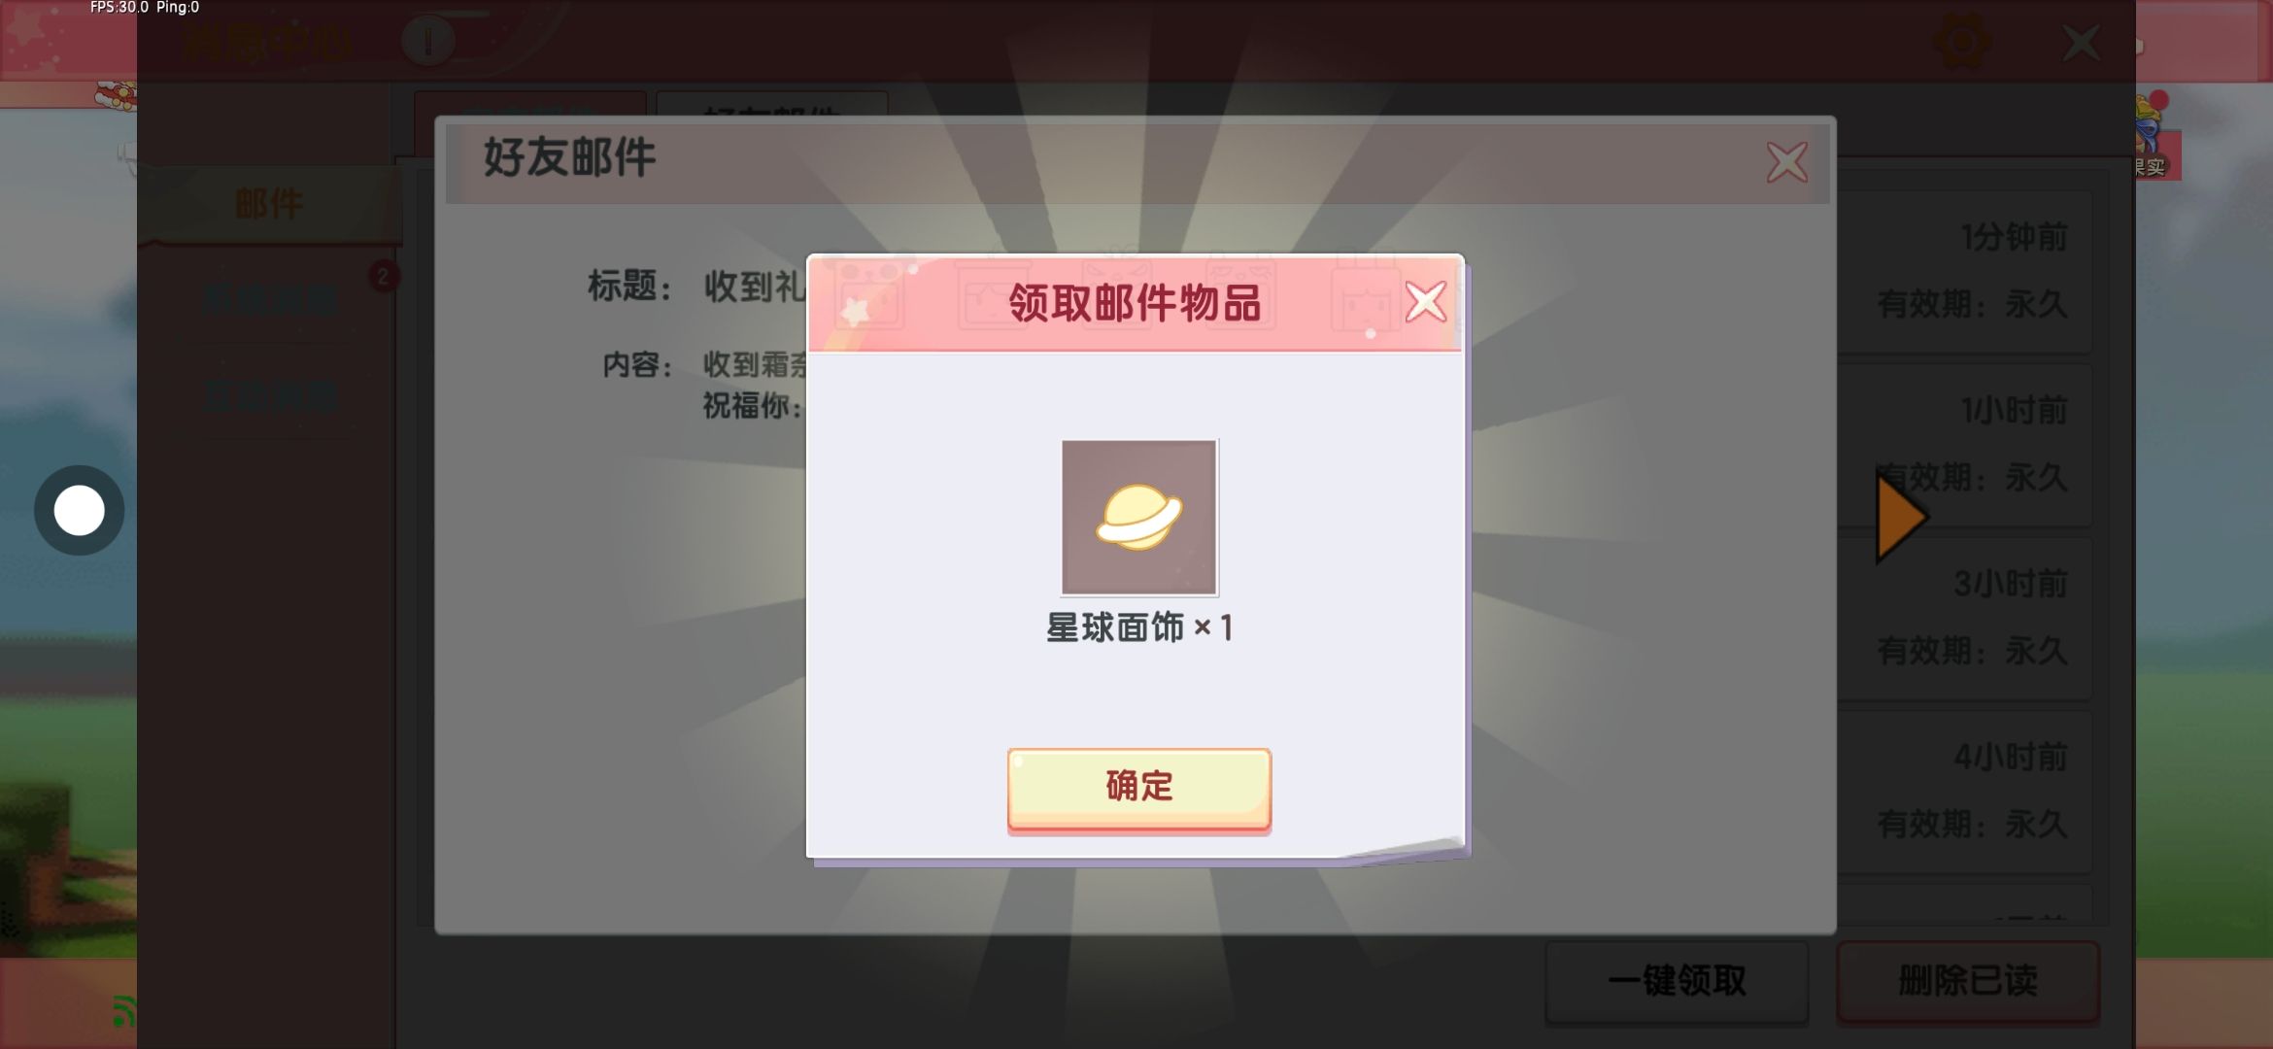Viewport: 2273px width, 1049px height.
Task: Click the green signal icon at bottom-left
Action: 123,1011
